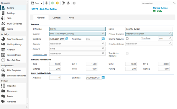Click the Parking rate field
Viewport: 177px width, 109px height.
pos(131,69)
